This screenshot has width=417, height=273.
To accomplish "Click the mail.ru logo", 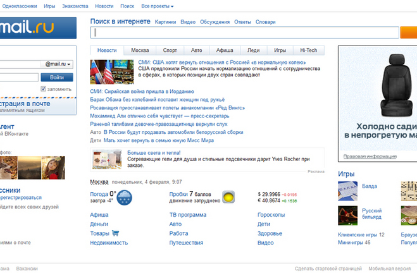I will pos(38,28).
